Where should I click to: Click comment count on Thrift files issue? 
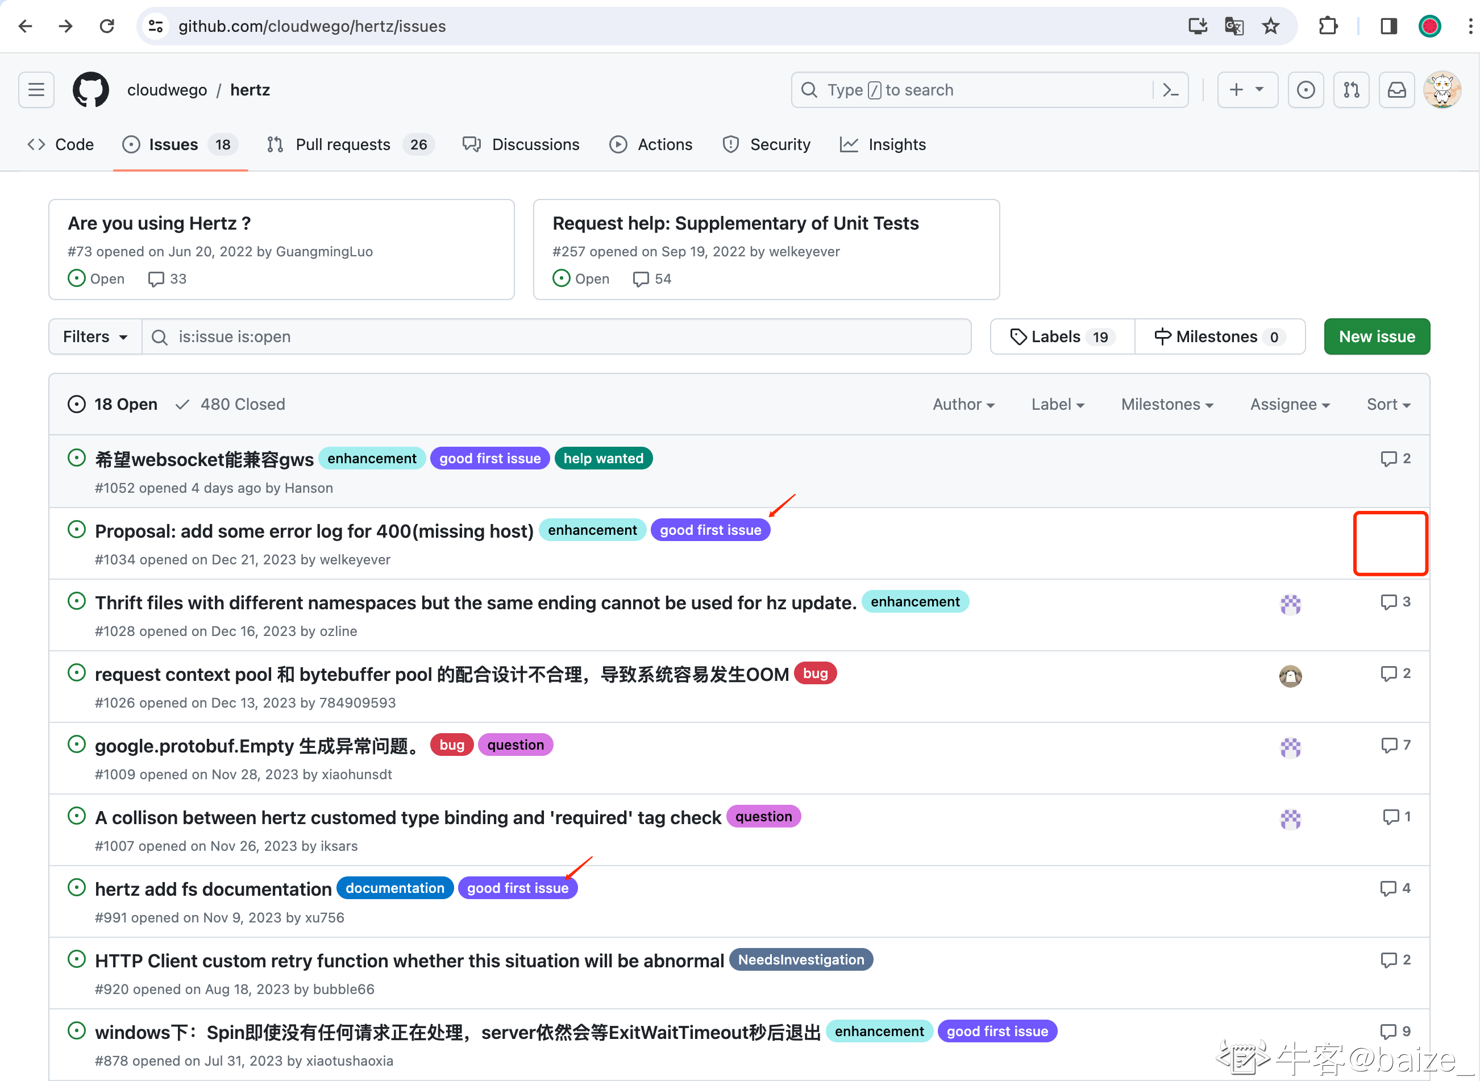pos(1395,602)
